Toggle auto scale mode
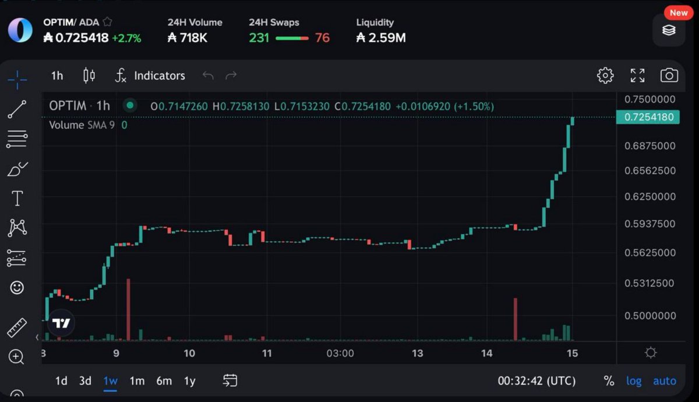Screen dimensions: 699x402 tap(665, 381)
